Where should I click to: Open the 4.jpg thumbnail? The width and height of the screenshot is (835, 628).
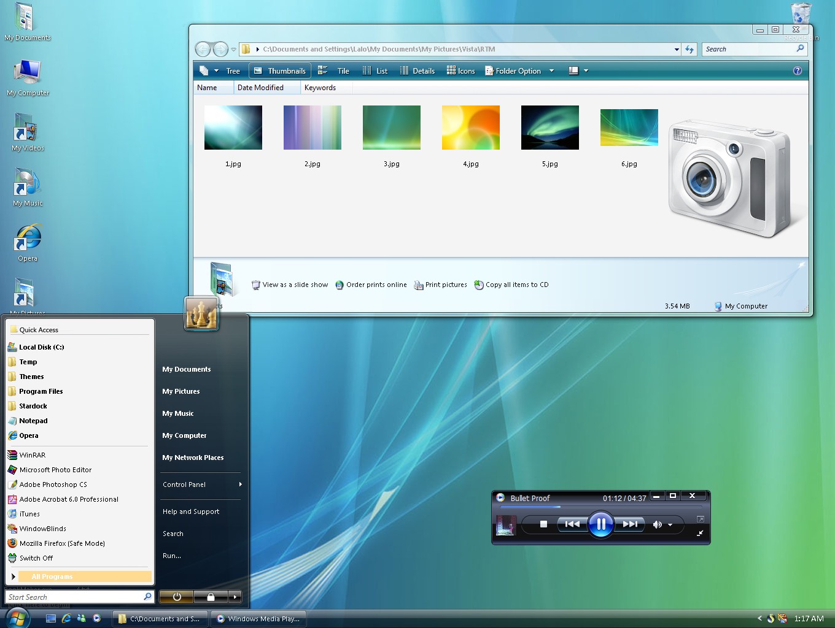coord(470,128)
